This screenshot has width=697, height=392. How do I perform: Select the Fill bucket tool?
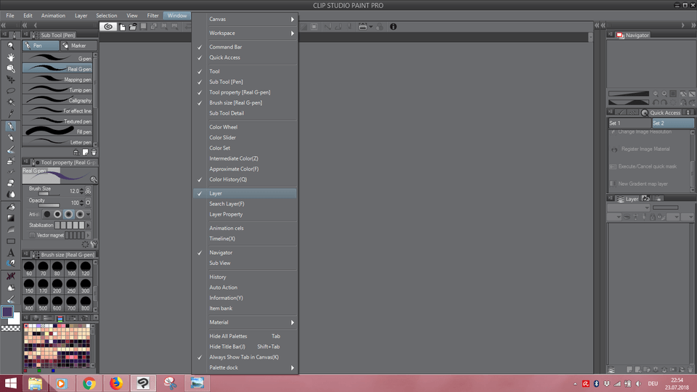coord(11,207)
